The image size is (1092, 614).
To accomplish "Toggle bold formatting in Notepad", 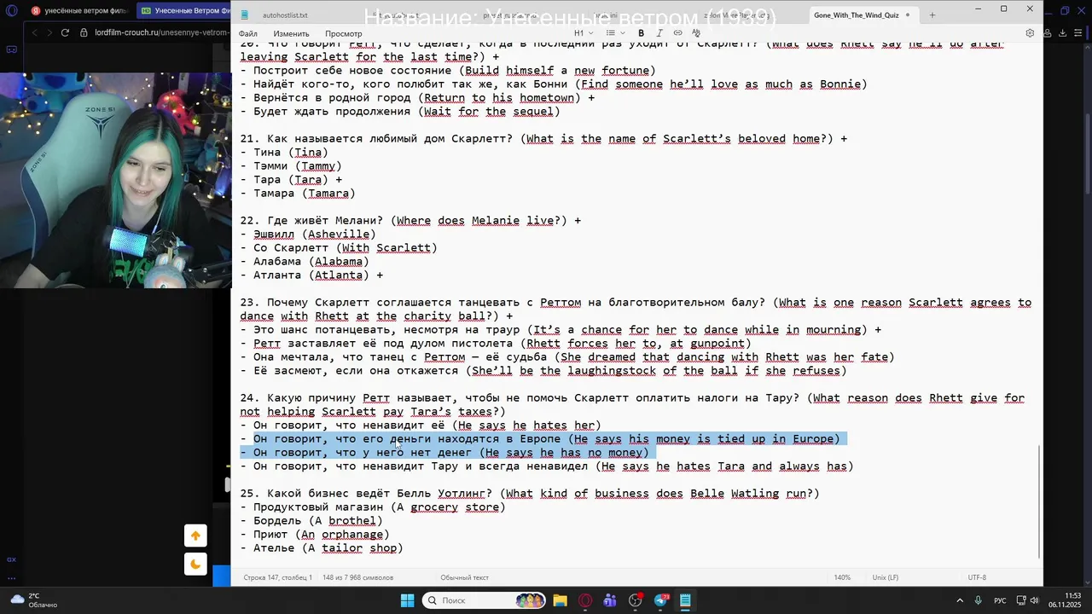I will point(641,33).
